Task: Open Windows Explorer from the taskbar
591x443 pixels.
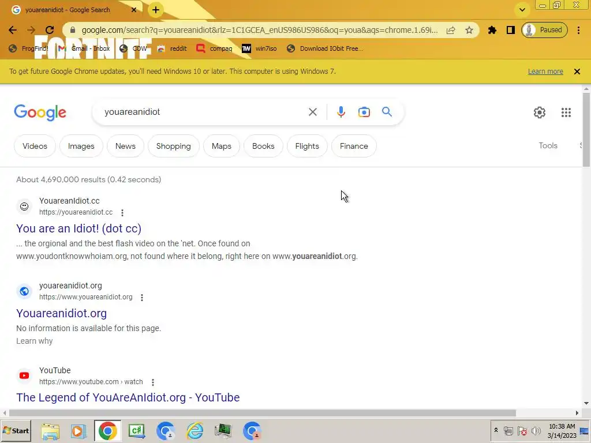Action: tap(50, 431)
